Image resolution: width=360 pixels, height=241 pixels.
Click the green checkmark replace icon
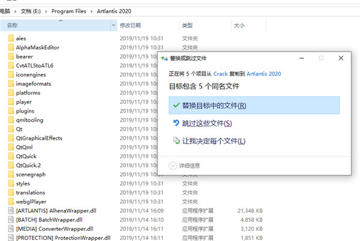tap(176, 106)
